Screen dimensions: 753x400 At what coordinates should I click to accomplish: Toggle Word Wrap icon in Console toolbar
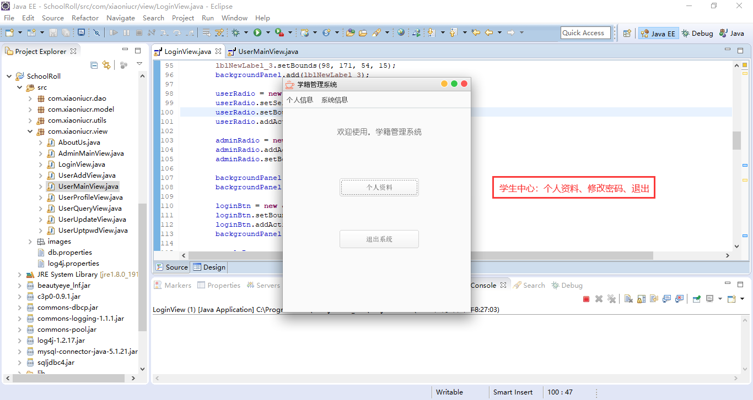click(654, 299)
